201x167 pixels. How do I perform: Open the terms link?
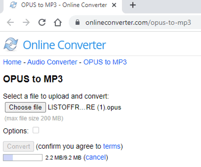click(x=112, y=146)
